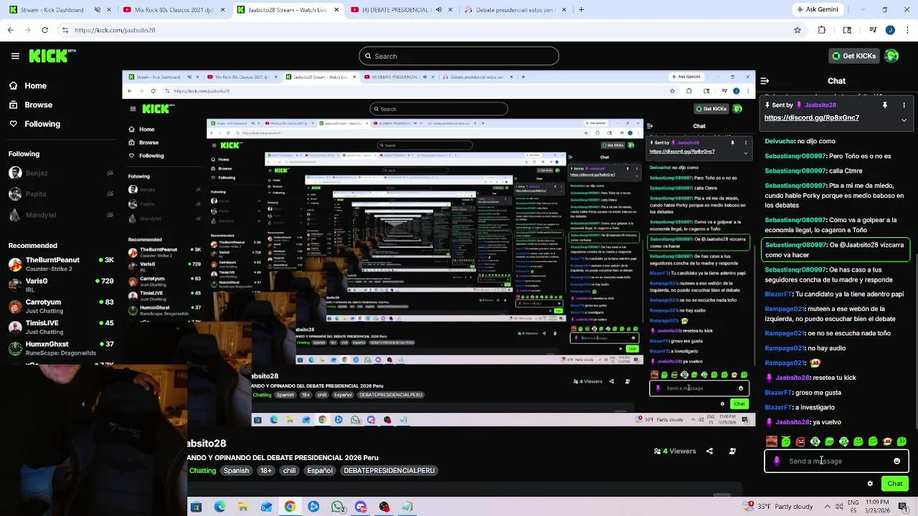Screen dimensions: 918x516
Task: Open pinned message three-dot options
Action: pos(904,105)
